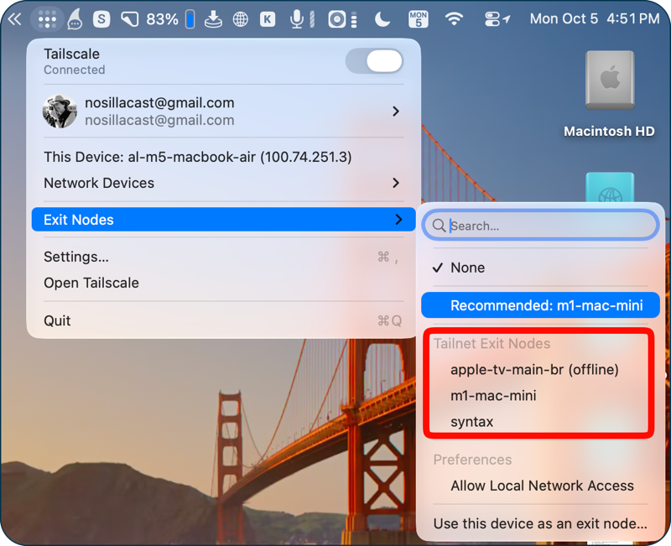
Task: Click the microphone menu bar icon
Action: click(x=302, y=19)
